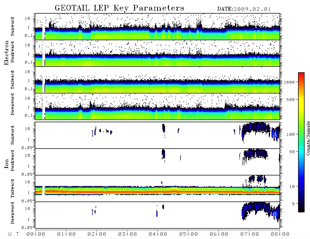Image resolution: width=310 pixels, height=239 pixels.
Task: Click the 03:00 time tick label
Action: 128,234
